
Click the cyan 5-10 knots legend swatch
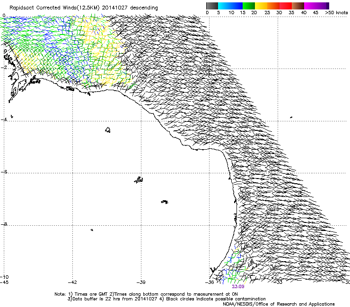224,6
